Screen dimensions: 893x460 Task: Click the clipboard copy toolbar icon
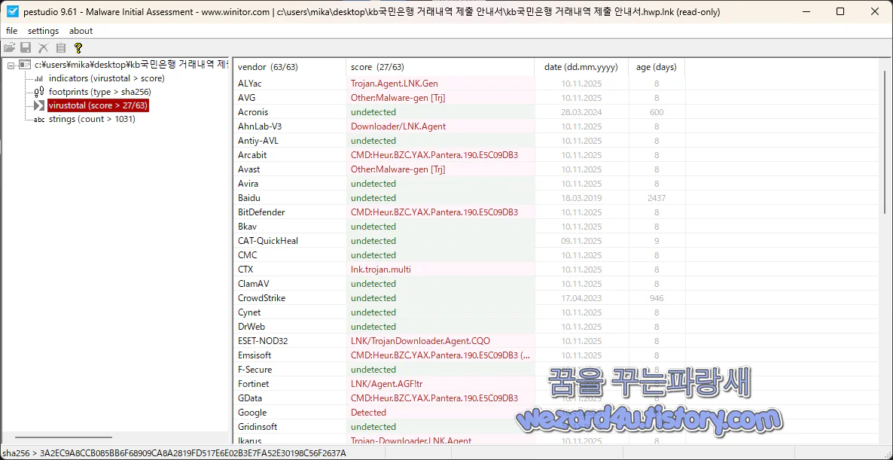pos(61,48)
